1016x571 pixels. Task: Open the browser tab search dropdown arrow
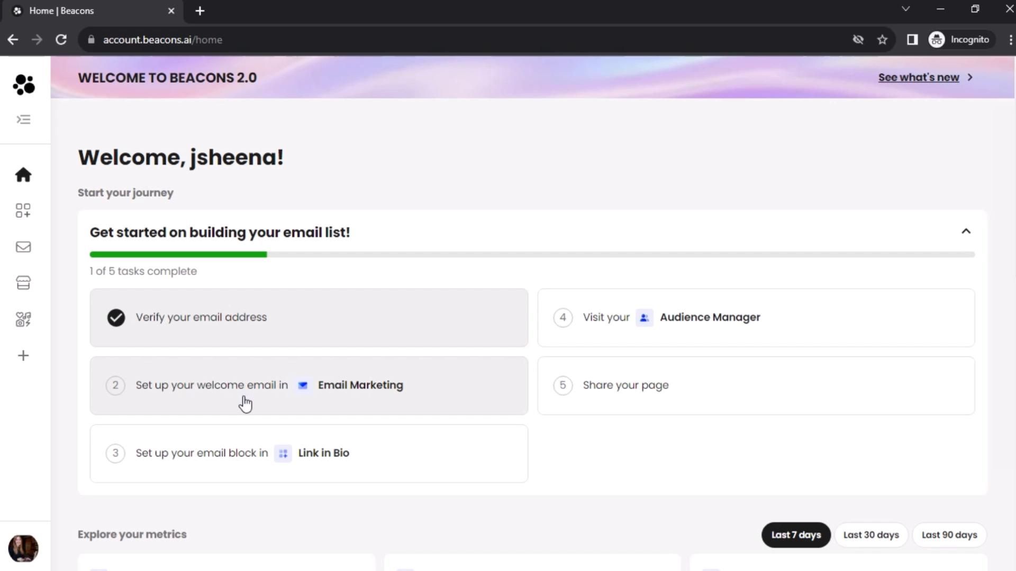905,9
